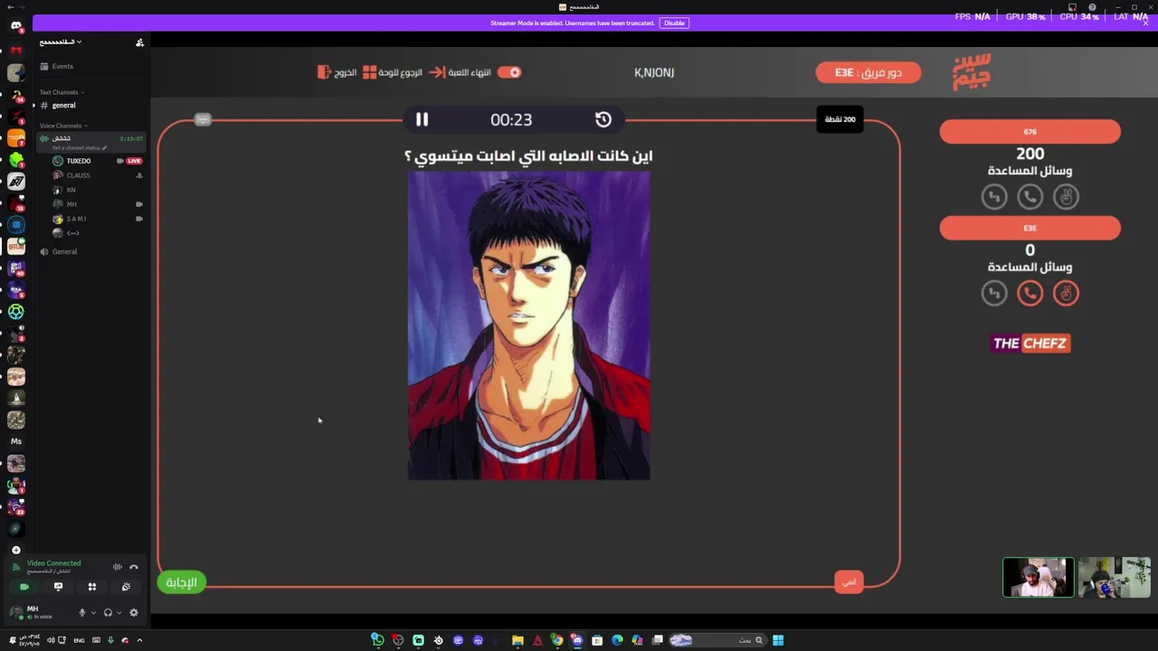Click THE CHEFZ sponsor logo
The image size is (1158, 651).
click(1030, 343)
